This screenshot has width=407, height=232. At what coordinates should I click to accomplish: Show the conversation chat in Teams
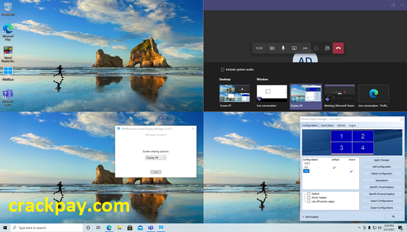(x=316, y=48)
